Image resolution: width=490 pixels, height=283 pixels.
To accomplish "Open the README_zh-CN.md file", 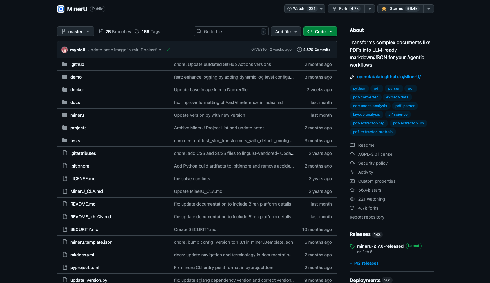I will tap(90, 217).
